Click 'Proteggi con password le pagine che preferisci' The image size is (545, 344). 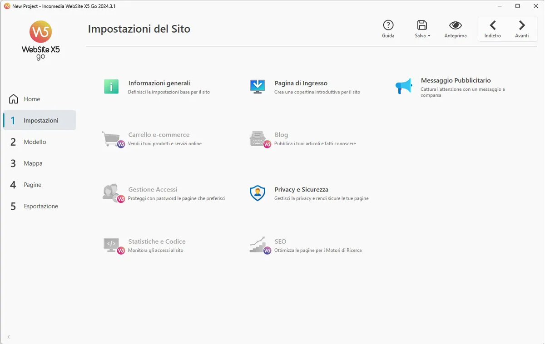(x=177, y=198)
